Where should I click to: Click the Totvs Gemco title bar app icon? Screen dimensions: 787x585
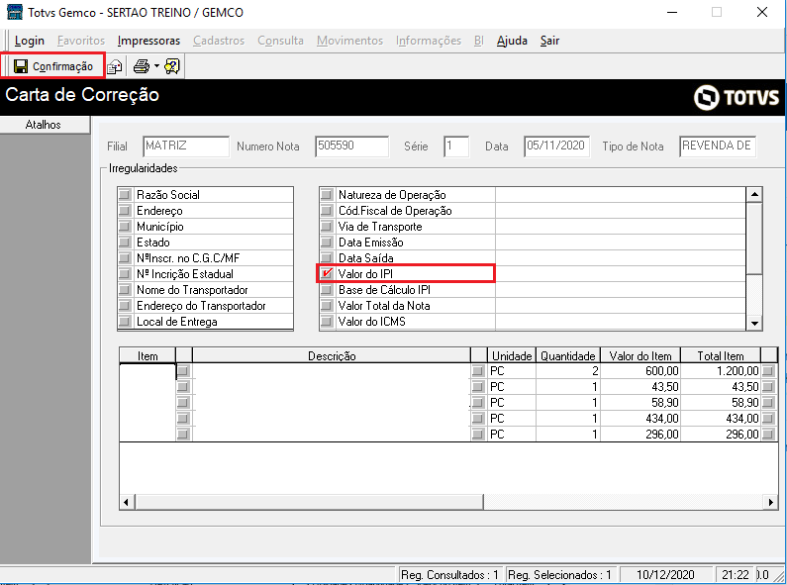point(14,12)
